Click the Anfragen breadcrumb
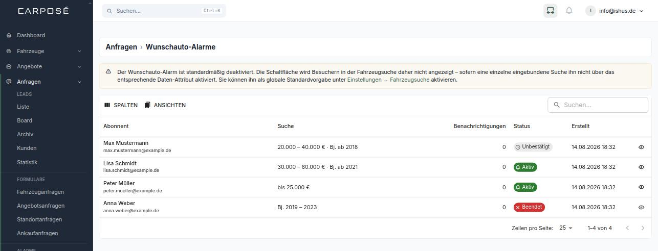658x251 pixels. tap(121, 47)
